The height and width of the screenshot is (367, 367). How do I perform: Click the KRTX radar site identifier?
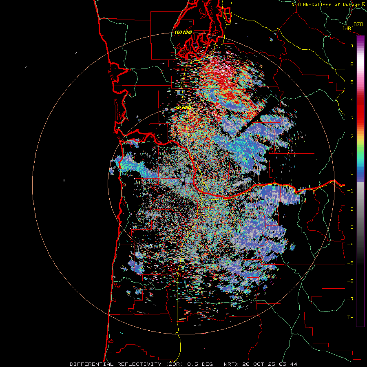point(231,364)
